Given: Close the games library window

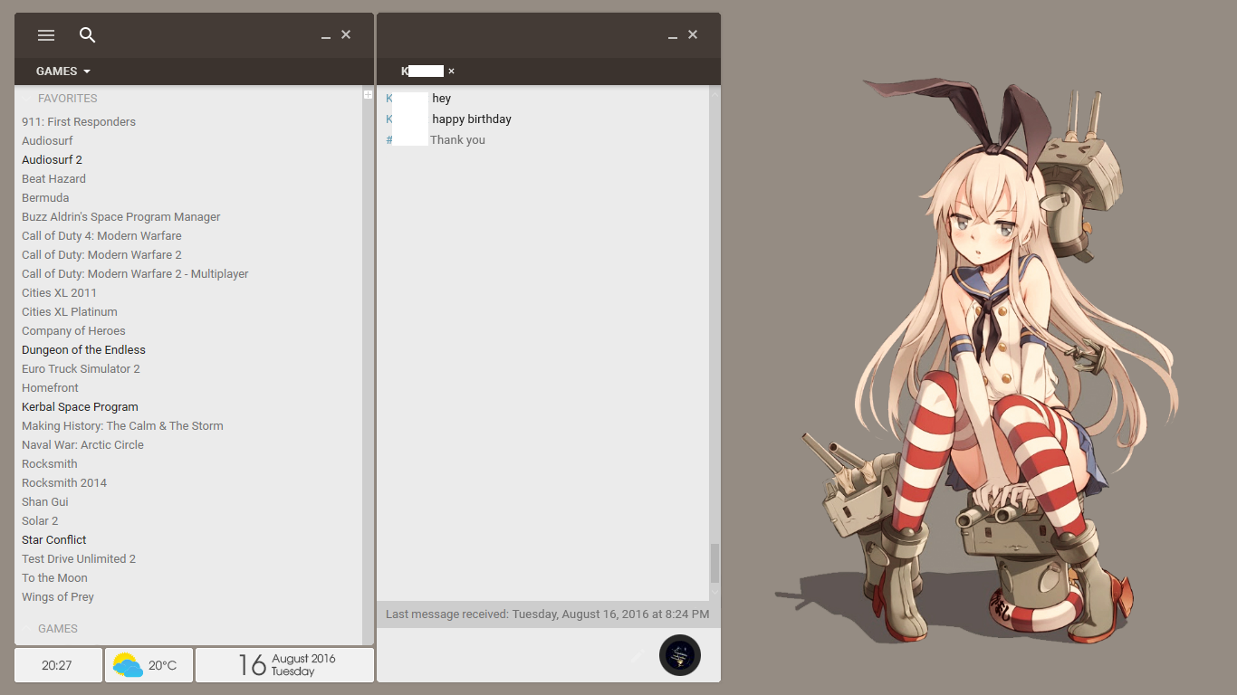Looking at the screenshot, I should click(346, 34).
